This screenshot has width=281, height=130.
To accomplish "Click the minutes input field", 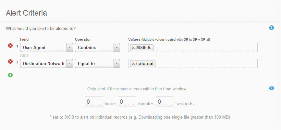I will [127, 102].
